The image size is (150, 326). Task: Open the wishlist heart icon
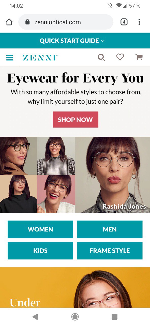[120, 57]
